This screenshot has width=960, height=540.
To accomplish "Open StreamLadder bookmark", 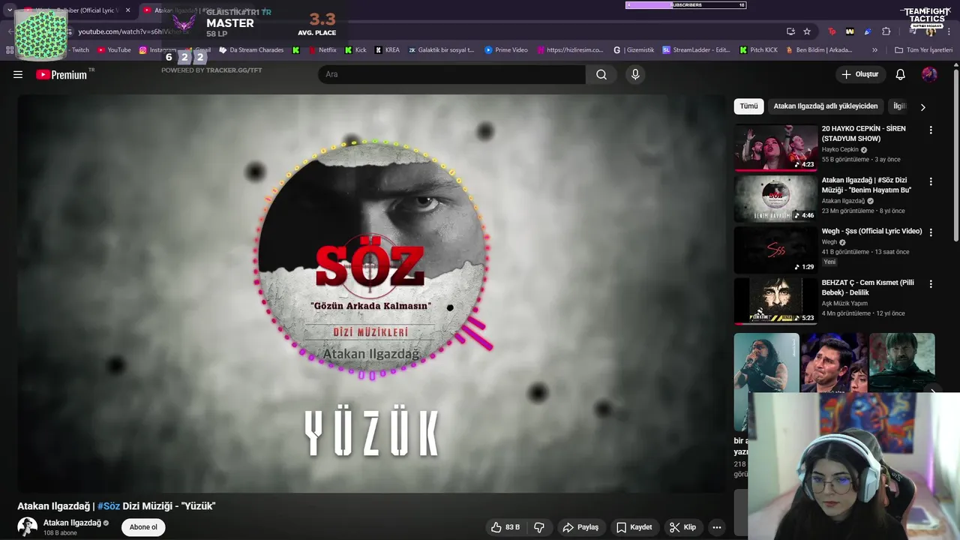I will pyautogui.click(x=696, y=50).
